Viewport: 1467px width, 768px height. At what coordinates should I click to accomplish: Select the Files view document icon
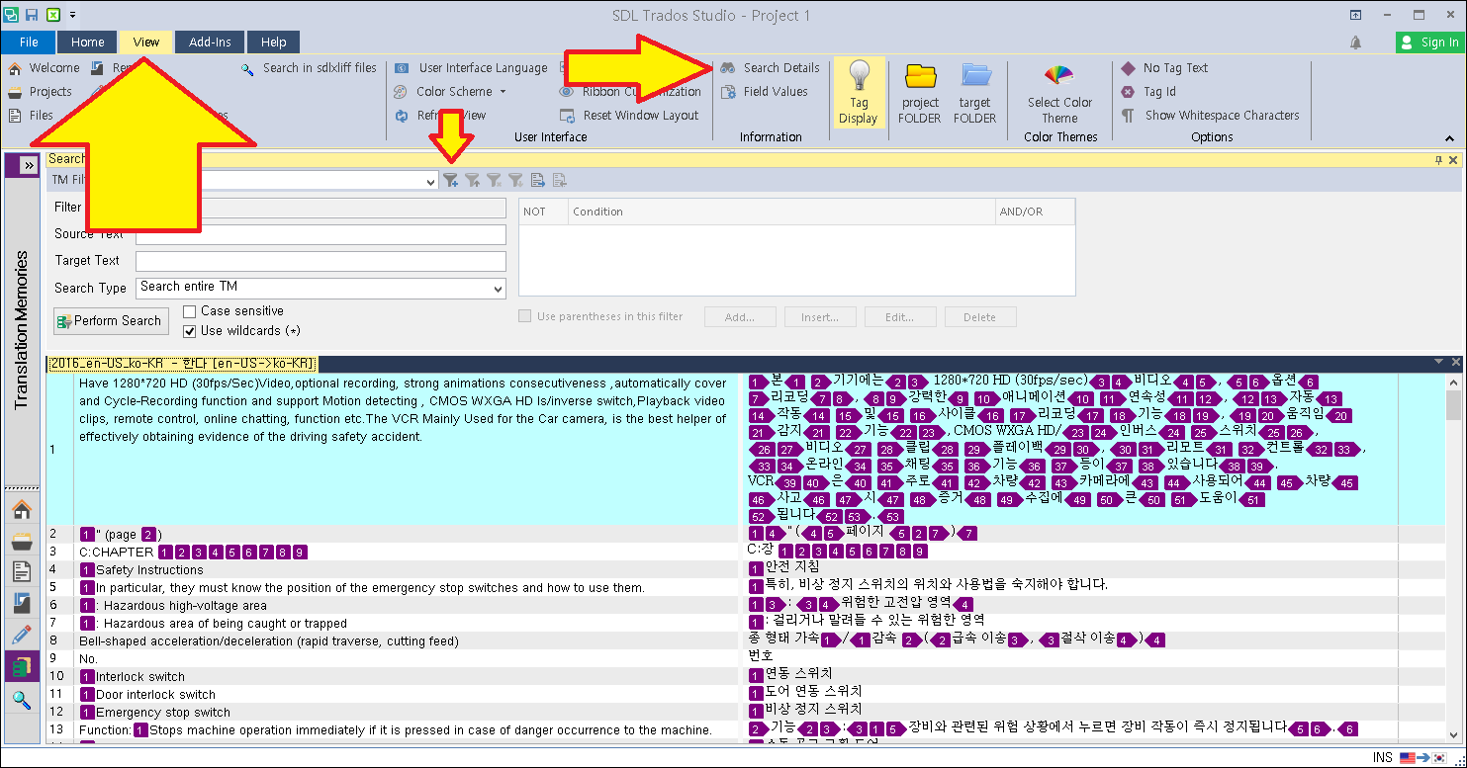point(21,571)
